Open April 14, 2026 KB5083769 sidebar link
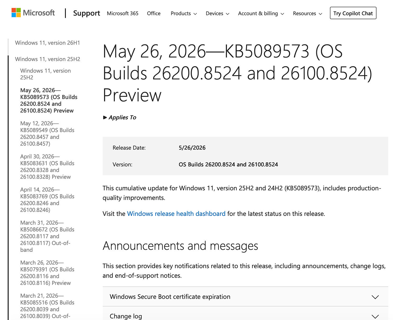 pos(47,200)
